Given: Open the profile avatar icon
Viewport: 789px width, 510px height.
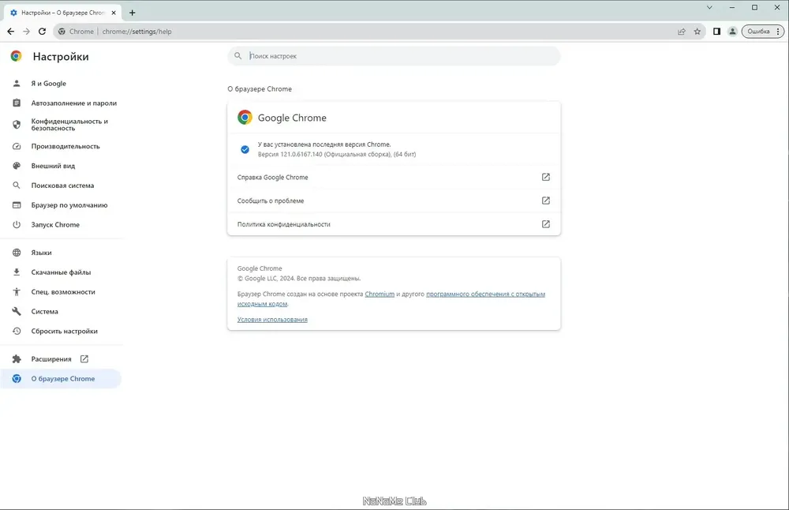Looking at the screenshot, I should (732, 32).
